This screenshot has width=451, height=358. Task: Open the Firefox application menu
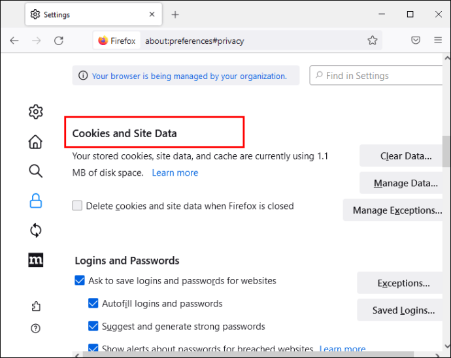click(x=438, y=40)
